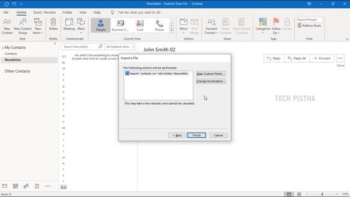Viewport: 350px width, 197px height.
Task: Switch to Tasks navigation icon
Action: coord(37,186)
